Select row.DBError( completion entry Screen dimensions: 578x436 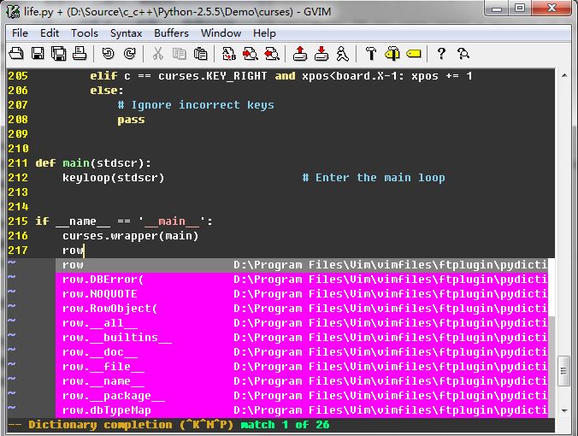pyautogui.click(x=103, y=280)
